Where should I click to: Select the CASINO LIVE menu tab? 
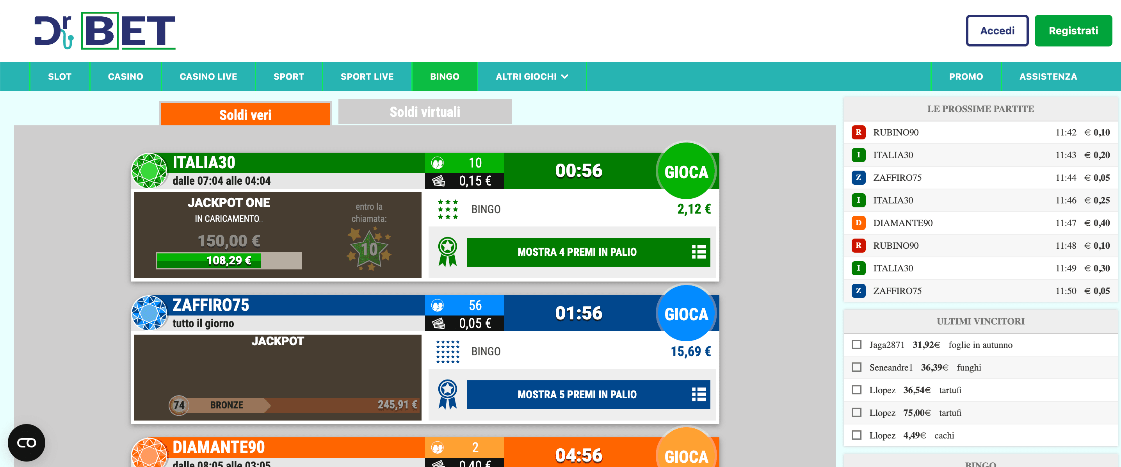pyautogui.click(x=207, y=76)
